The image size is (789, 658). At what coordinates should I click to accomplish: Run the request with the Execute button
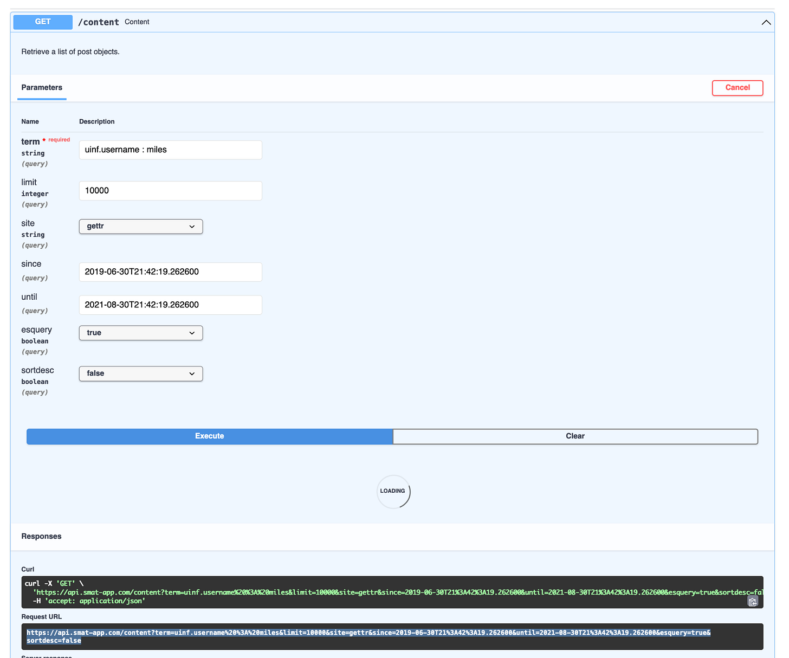210,436
